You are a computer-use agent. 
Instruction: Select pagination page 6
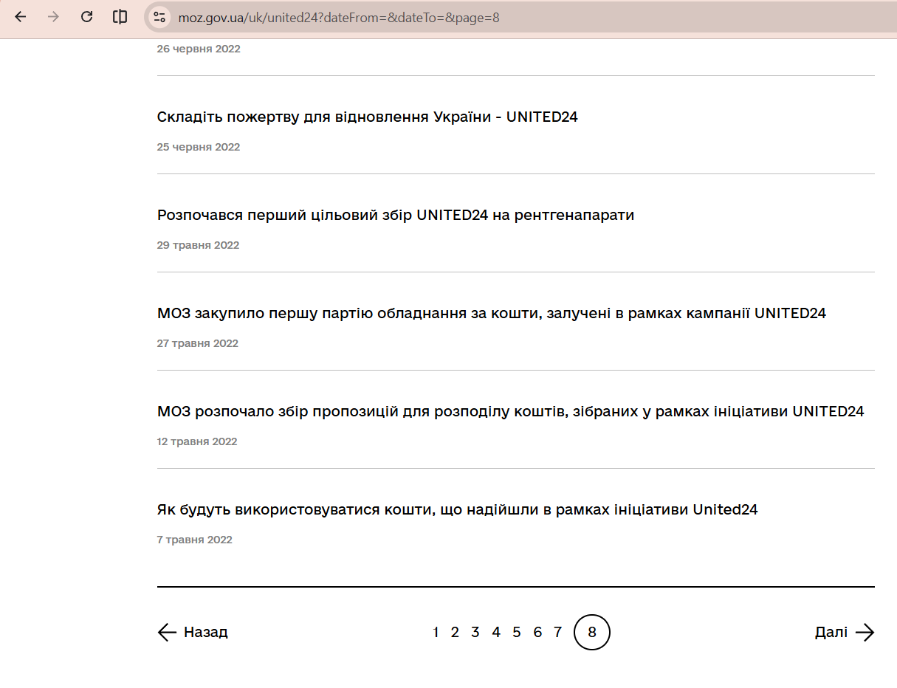click(x=537, y=633)
